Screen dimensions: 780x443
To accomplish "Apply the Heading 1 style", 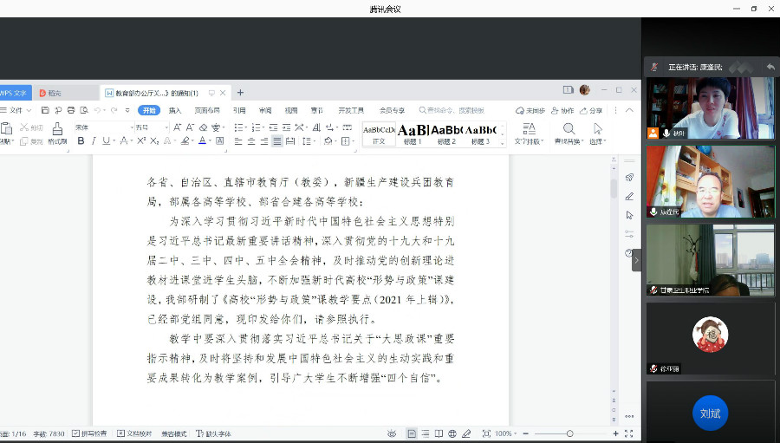I will tap(413, 133).
